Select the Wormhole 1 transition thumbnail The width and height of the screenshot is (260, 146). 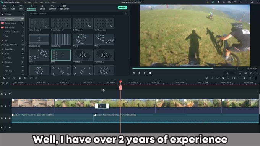[83, 55]
